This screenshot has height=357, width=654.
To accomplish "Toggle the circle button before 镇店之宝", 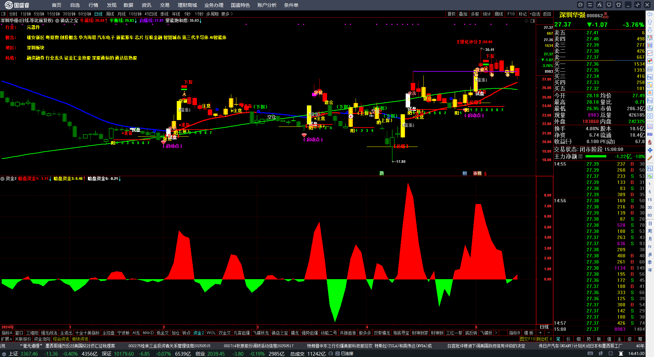I will point(57,21).
